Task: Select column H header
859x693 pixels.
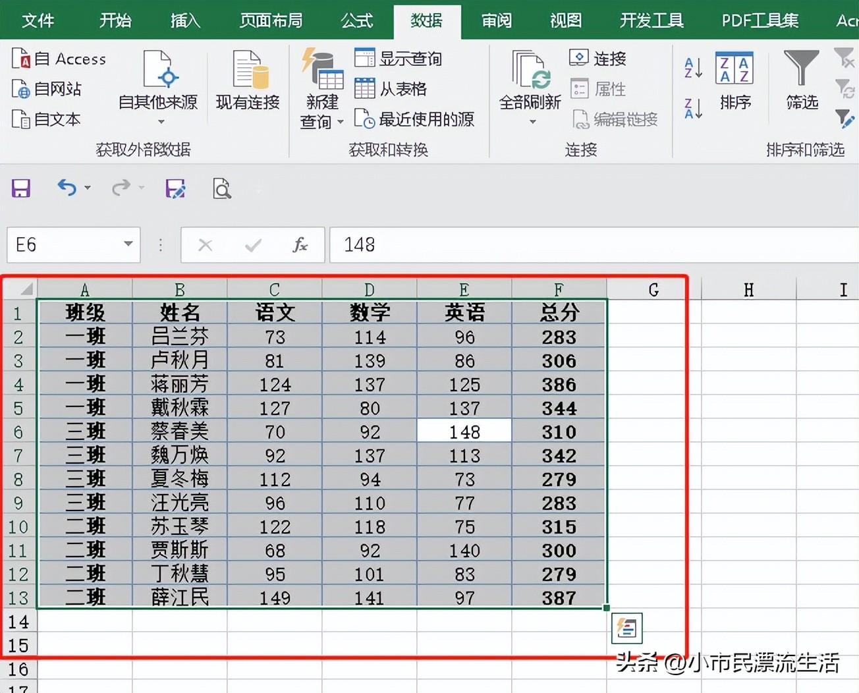Action: pyautogui.click(x=748, y=289)
